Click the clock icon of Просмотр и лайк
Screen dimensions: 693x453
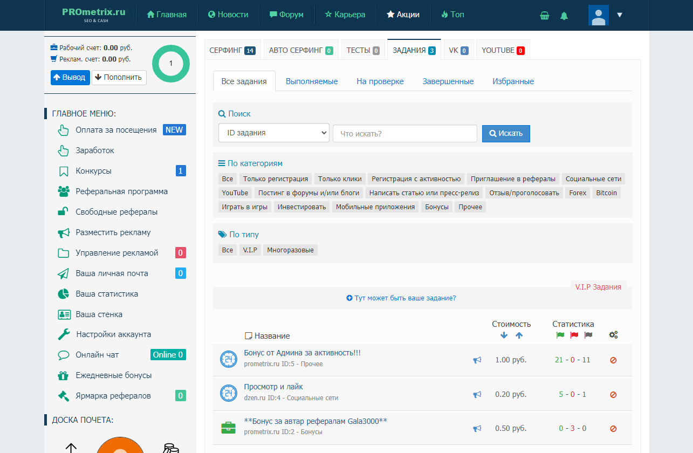click(x=229, y=393)
